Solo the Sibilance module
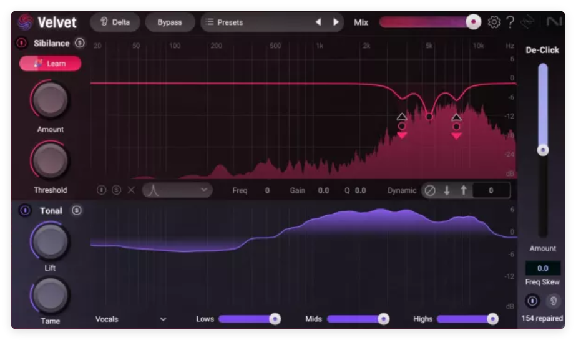 [x=79, y=43]
